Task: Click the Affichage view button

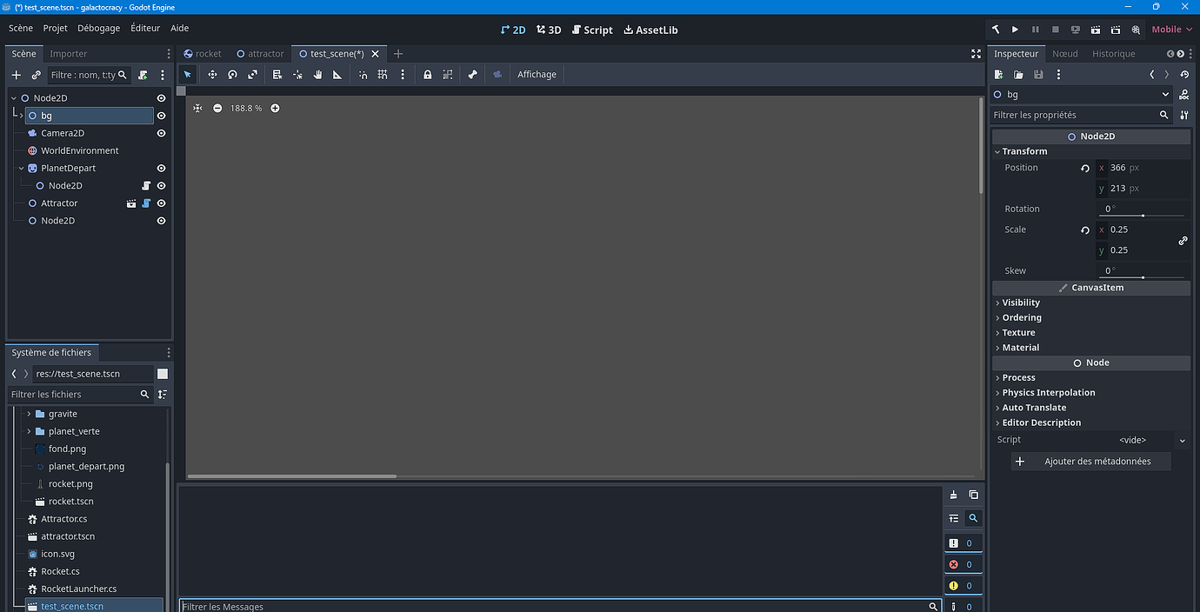Action: point(537,75)
